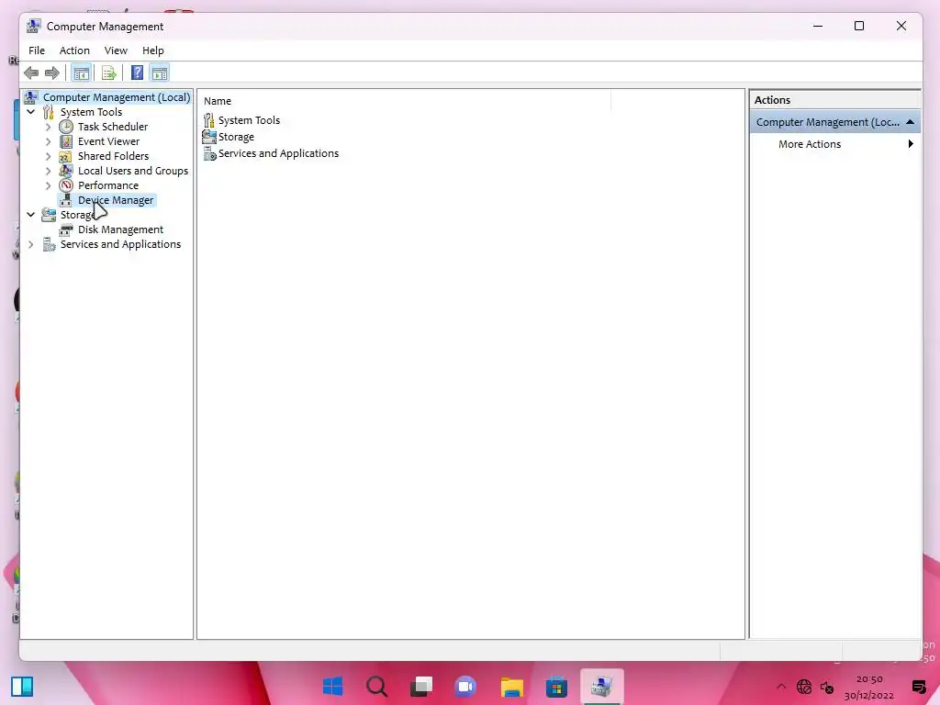Show hidden tray icons with the chevron
This screenshot has height=705, width=940.
tap(781, 687)
